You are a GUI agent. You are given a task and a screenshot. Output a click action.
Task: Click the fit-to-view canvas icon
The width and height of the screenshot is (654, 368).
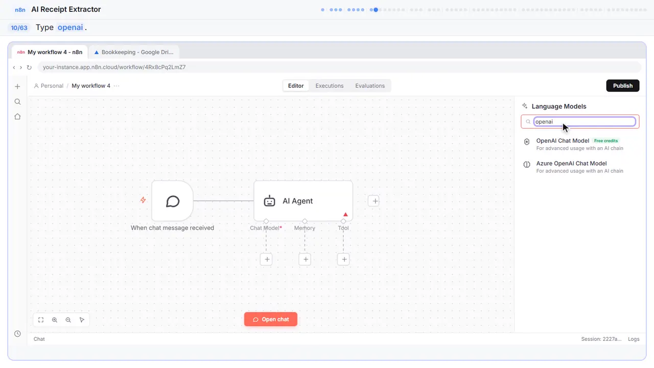click(x=41, y=320)
